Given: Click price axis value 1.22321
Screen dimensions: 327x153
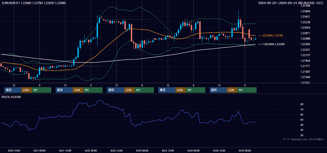Looking at the screenshot, I should point(305,50).
